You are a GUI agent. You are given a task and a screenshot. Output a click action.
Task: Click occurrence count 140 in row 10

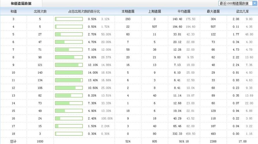pyautogui.click(x=40, y=73)
